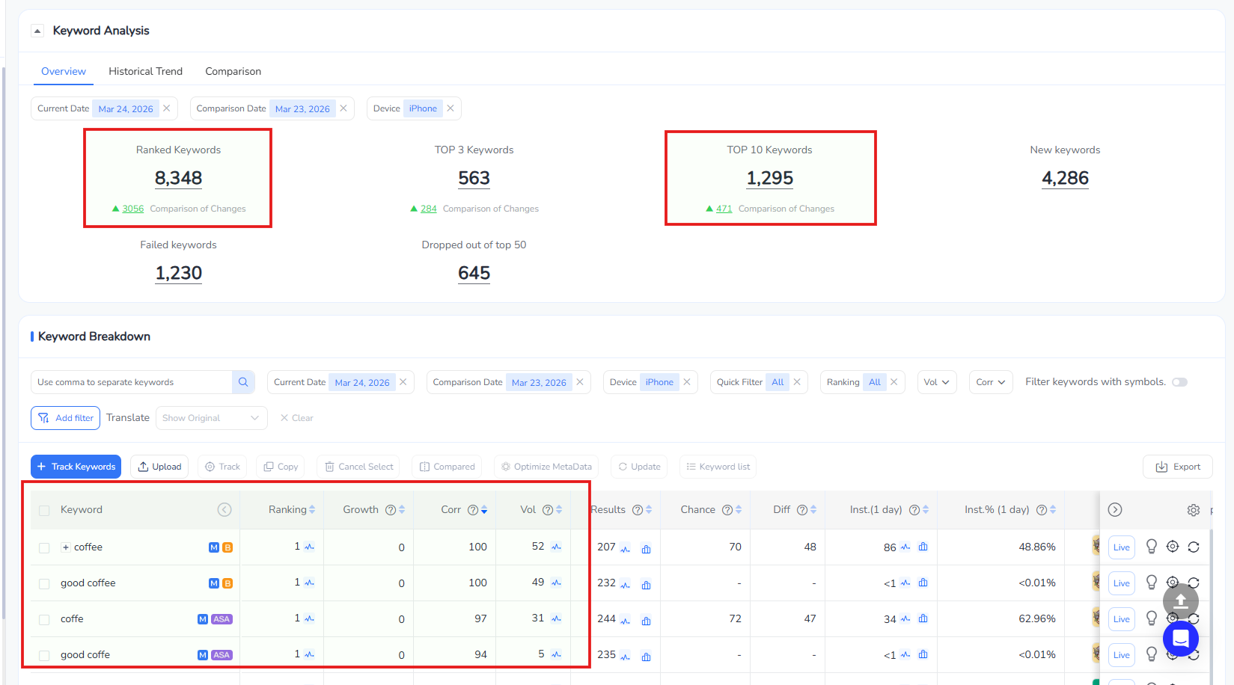The height and width of the screenshot is (685, 1234).
Task: Check the checkbox beside 'good coffee'
Action: coord(44,583)
